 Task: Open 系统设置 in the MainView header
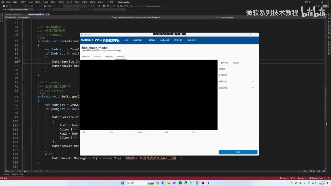click(191, 40)
